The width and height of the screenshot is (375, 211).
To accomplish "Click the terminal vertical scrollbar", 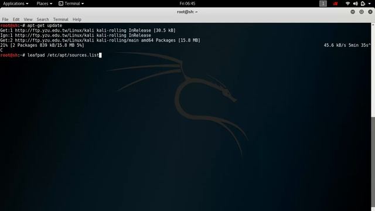I will click(373, 117).
